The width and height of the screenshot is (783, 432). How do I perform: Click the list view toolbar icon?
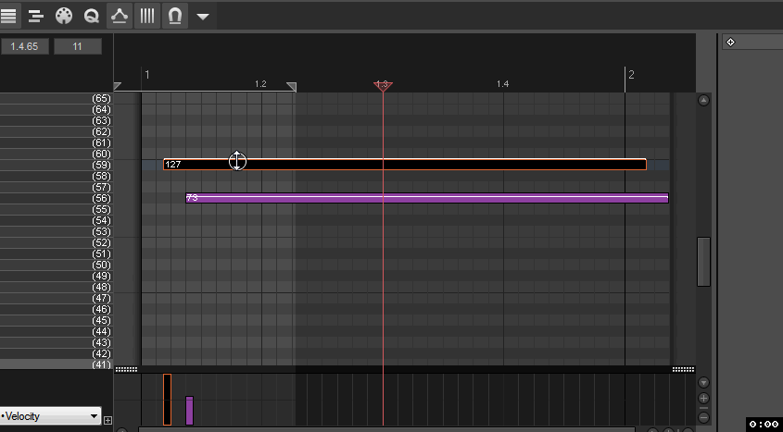point(8,16)
